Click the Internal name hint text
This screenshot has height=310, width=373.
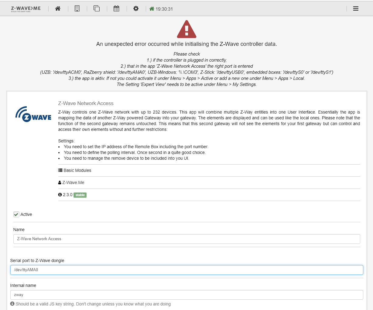point(93,304)
